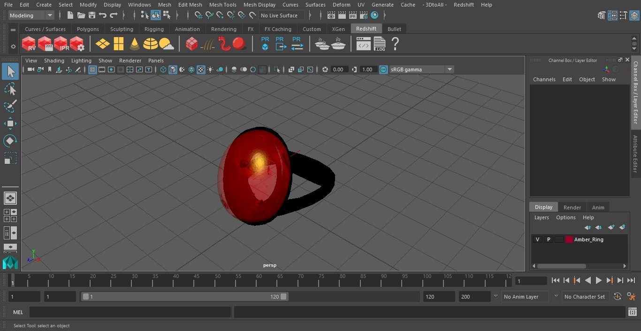Open Redshift RenderView shelf icon
This screenshot has height=331, width=641.
tap(29, 44)
